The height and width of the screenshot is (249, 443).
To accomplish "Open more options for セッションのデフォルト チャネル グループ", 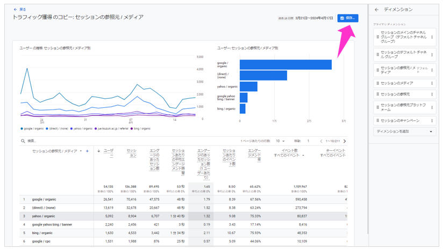I will [432, 54].
